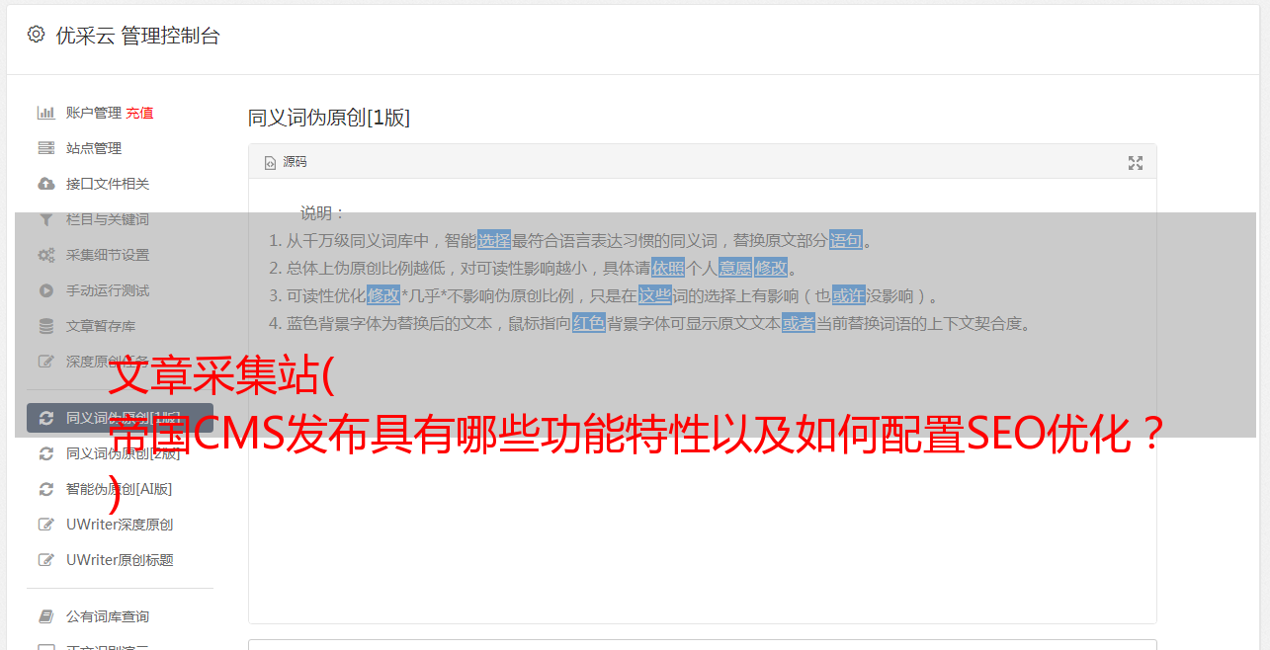Click the gear icon beside 优采云 管理控制台
1270x650 pixels.
tap(37, 35)
